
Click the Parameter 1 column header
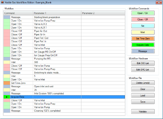coord(57,13)
